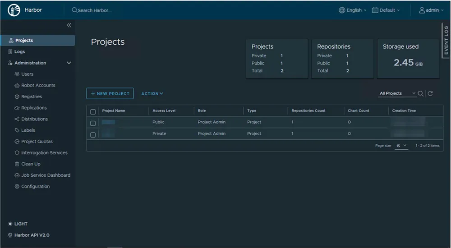This screenshot has height=248, width=451.
Task: Go to Project Quotas page
Action: click(x=38, y=142)
